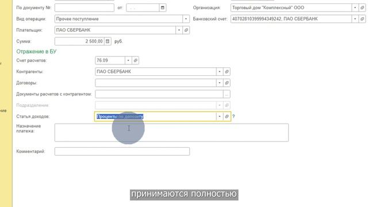Expand Контрагенты dropdown arrow
368x207 pixels.
click(x=220, y=71)
